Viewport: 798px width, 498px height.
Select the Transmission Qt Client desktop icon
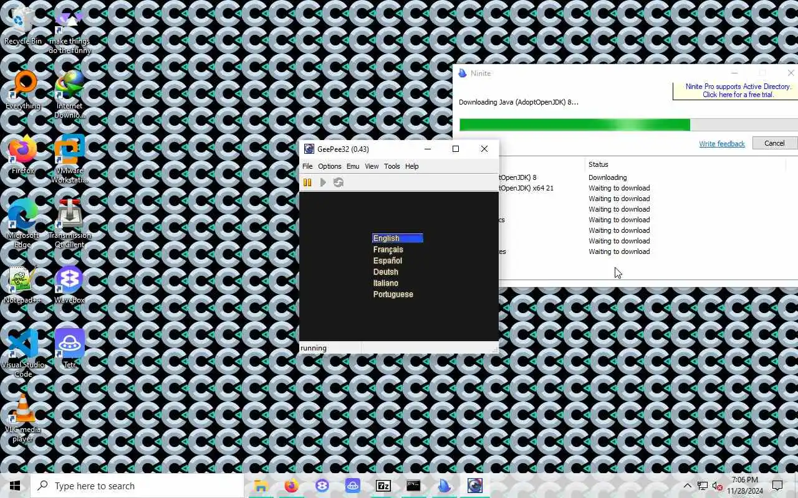(70, 225)
